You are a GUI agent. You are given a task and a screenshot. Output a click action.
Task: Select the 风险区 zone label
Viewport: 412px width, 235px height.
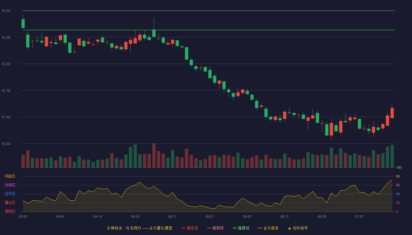(x=10, y=176)
